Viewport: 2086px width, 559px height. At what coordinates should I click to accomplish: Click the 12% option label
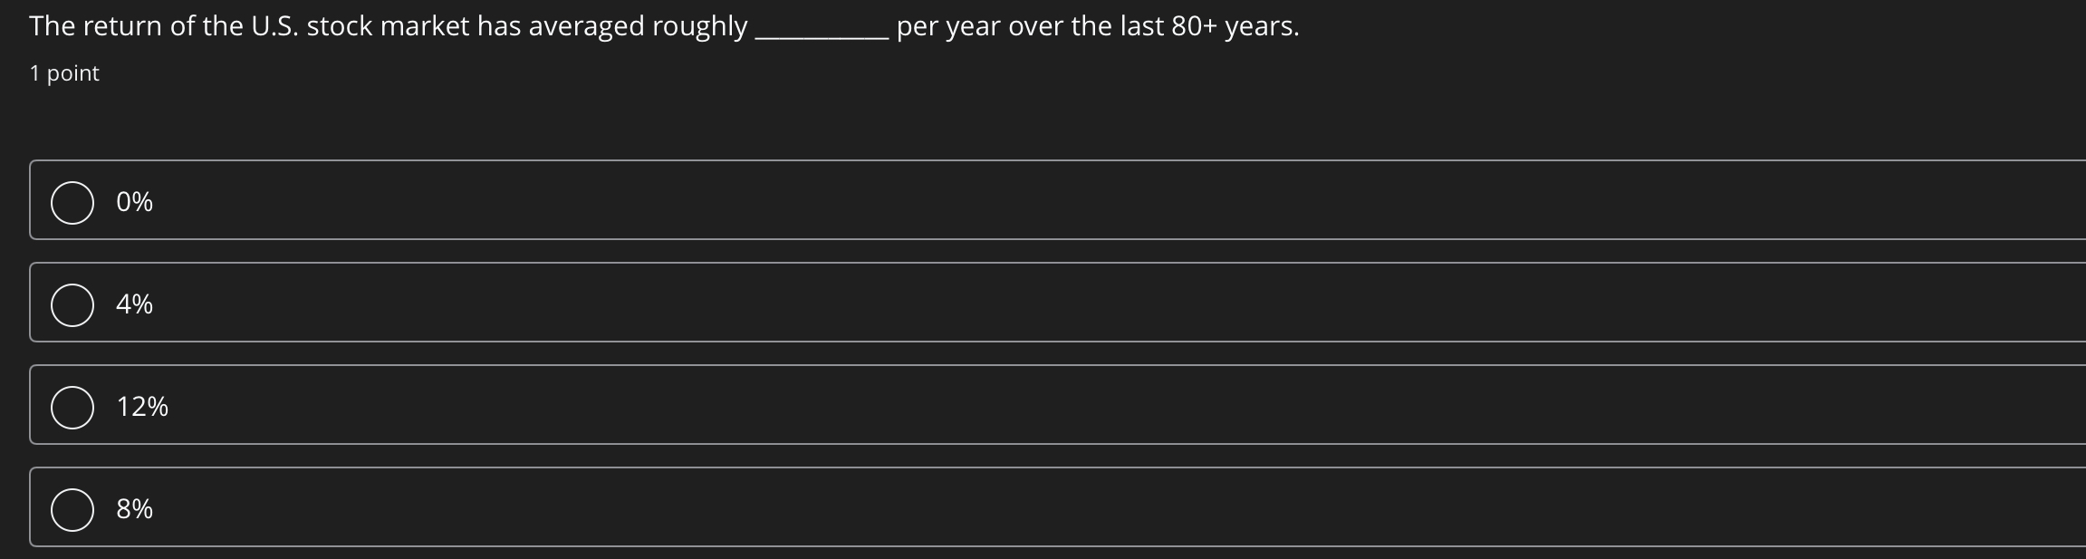[141, 406]
